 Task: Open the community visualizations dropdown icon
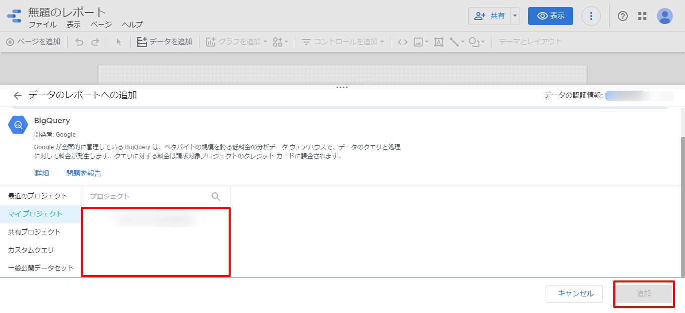280,42
